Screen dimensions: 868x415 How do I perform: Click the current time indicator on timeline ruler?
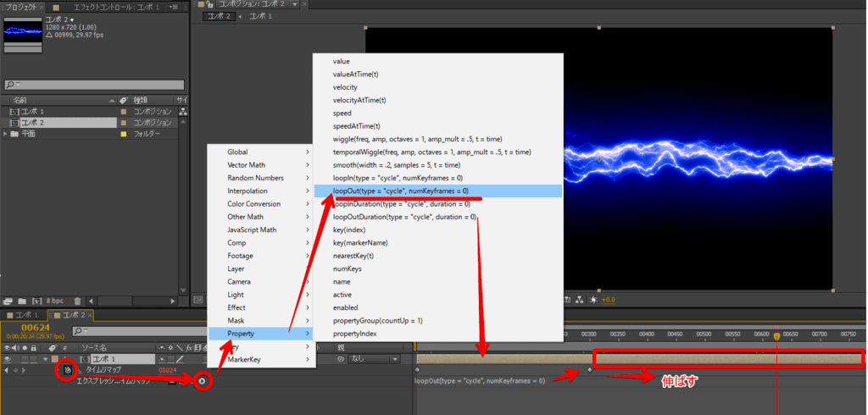pos(776,336)
